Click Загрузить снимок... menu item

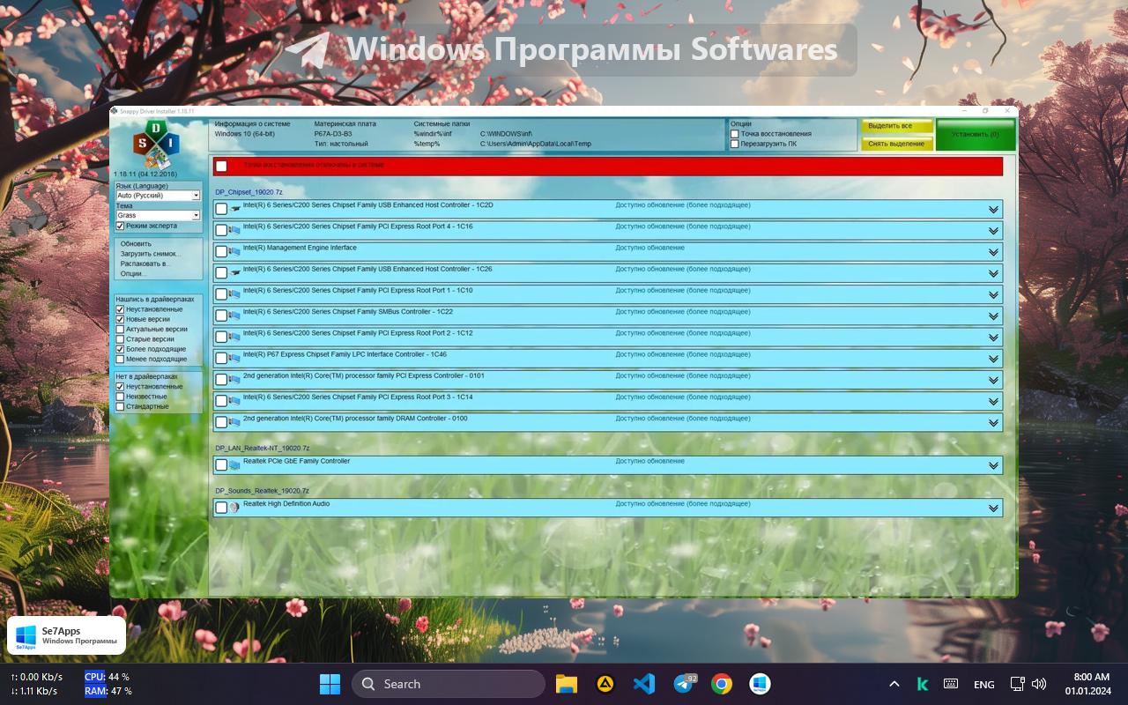point(151,254)
